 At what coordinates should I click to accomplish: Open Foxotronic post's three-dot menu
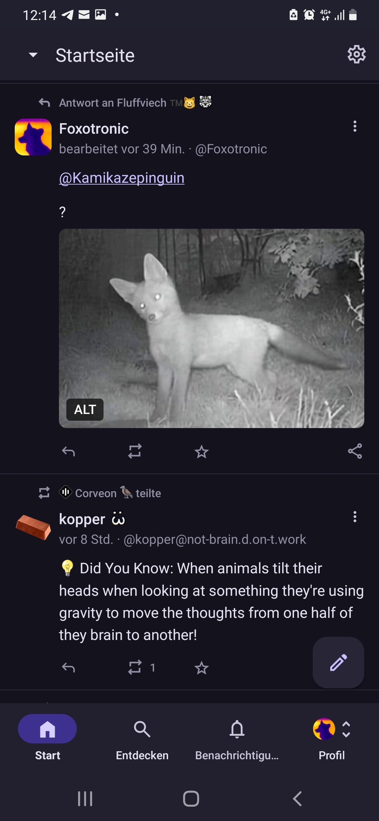(x=355, y=126)
